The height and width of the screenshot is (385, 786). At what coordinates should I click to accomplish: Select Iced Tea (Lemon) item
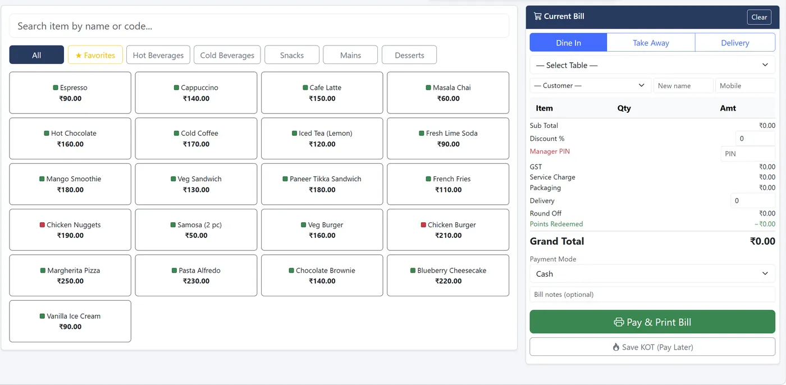pyautogui.click(x=322, y=138)
